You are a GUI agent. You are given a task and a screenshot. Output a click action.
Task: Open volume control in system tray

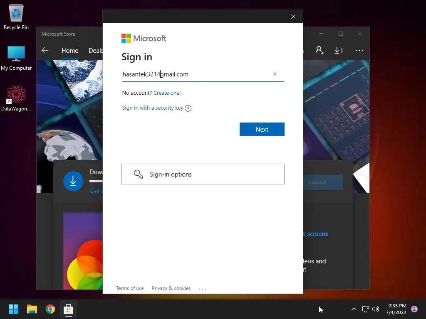coord(376,309)
